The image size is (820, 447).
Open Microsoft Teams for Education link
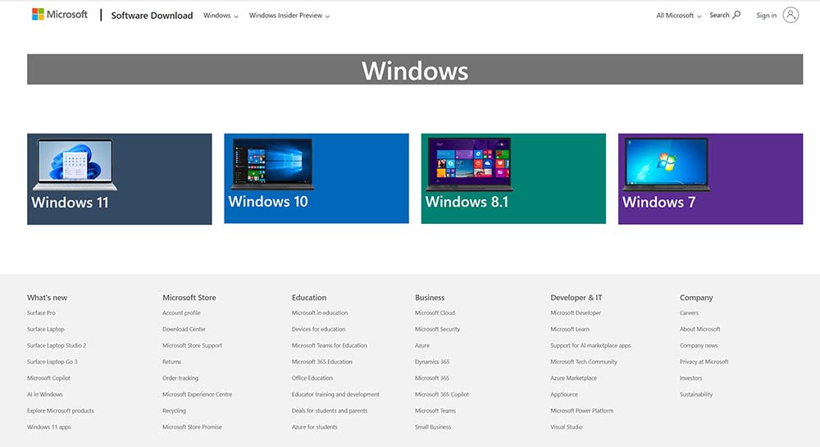[x=330, y=345]
